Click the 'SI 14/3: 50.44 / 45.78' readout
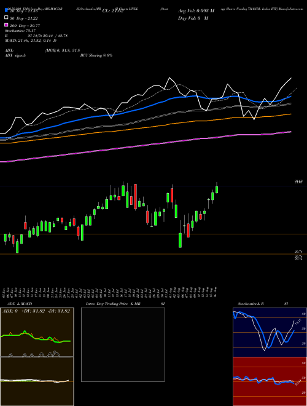This screenshot has width=307, height=406. point(48,36)
